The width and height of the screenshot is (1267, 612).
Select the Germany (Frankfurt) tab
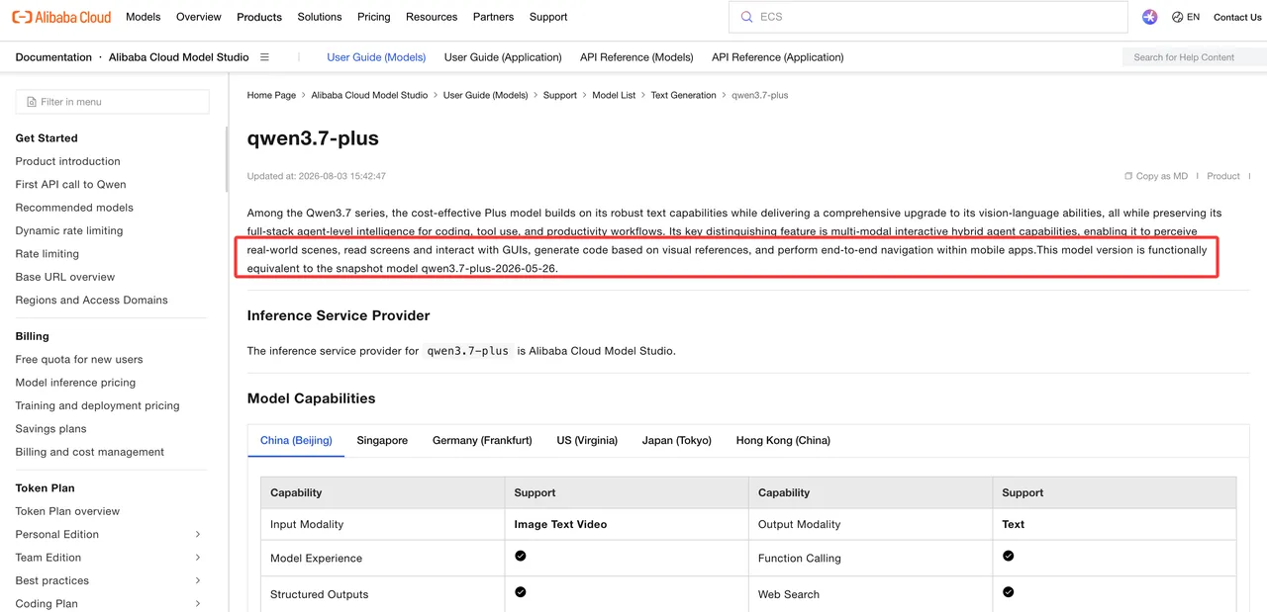[x=482, y=440]
